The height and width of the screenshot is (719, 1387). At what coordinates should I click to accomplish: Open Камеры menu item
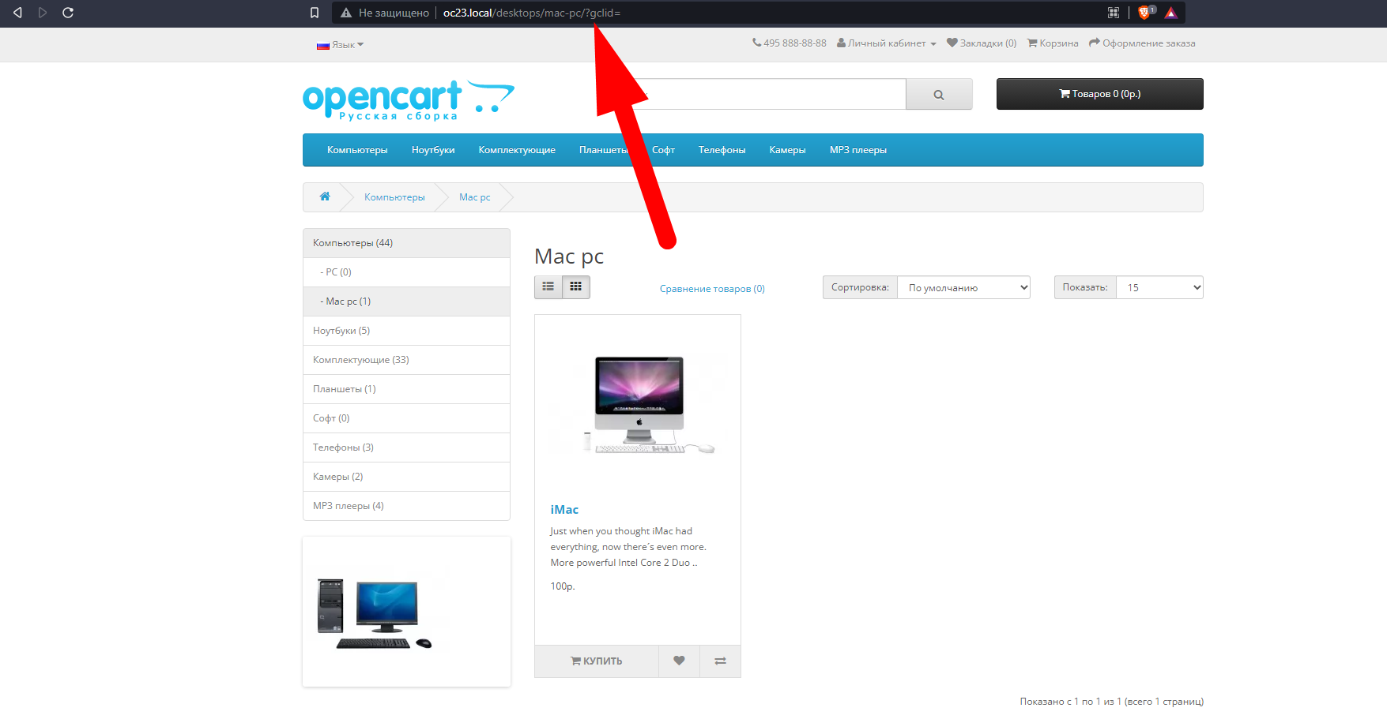pyautogui.click(x=787, y=150)
